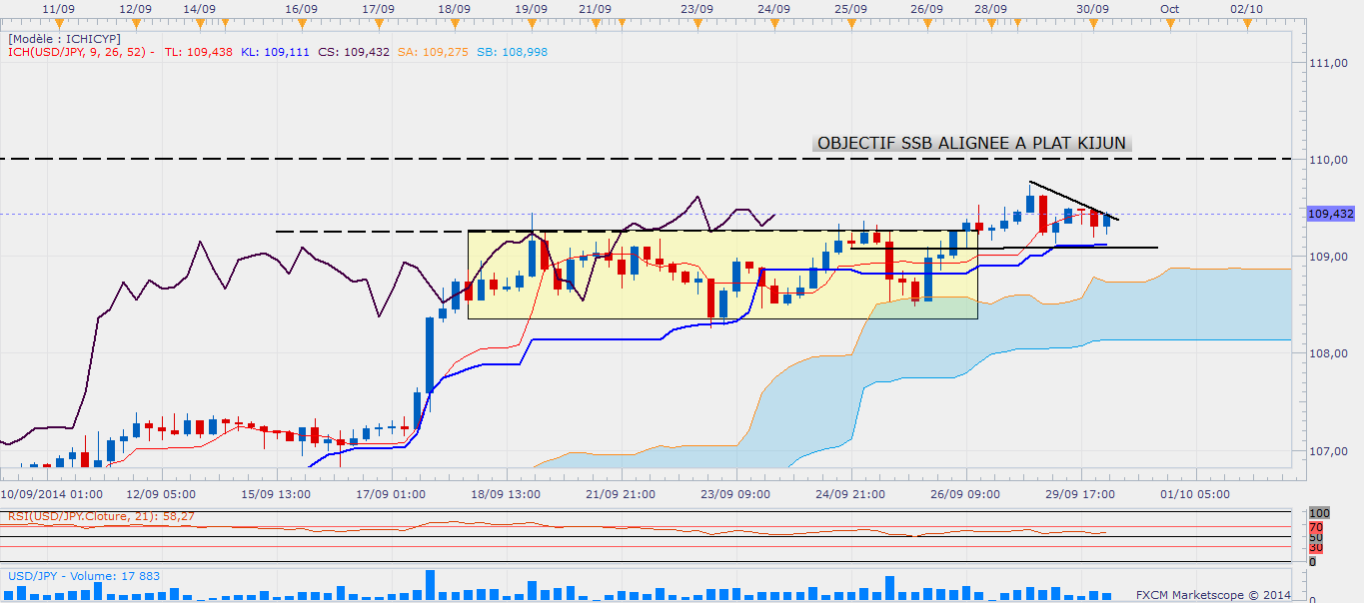Click the 24/09 21:00 time axis label
Viewport: 1364px width, 603px height.
[850, 493]
